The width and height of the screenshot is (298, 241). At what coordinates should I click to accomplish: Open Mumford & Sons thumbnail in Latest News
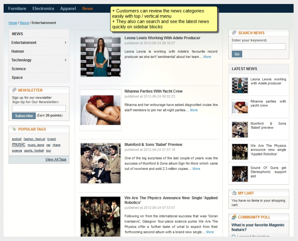pos(240,129)
